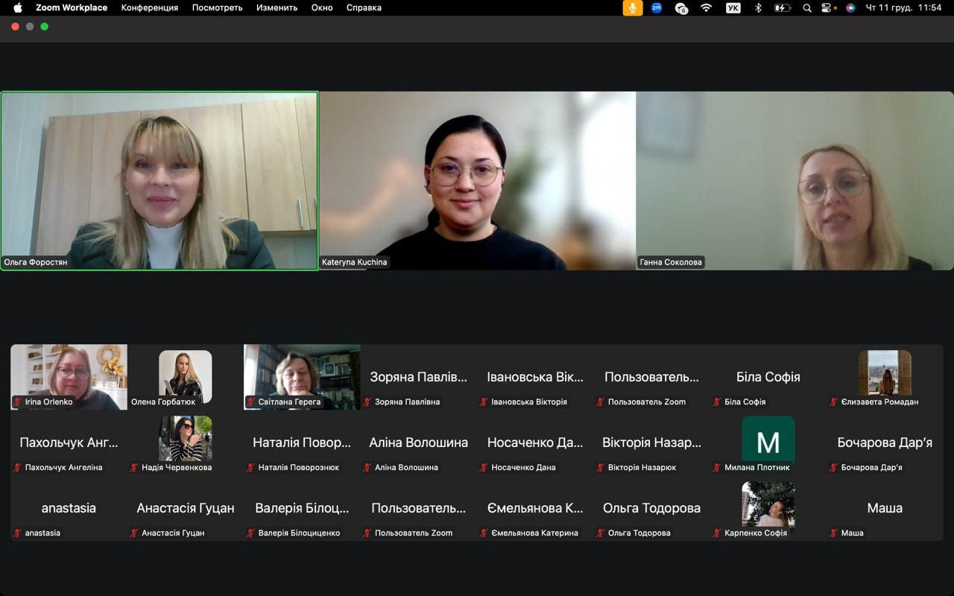
Task: Click the large truncated name Валерія Білоц...
Action: click(x=302, y=508)
